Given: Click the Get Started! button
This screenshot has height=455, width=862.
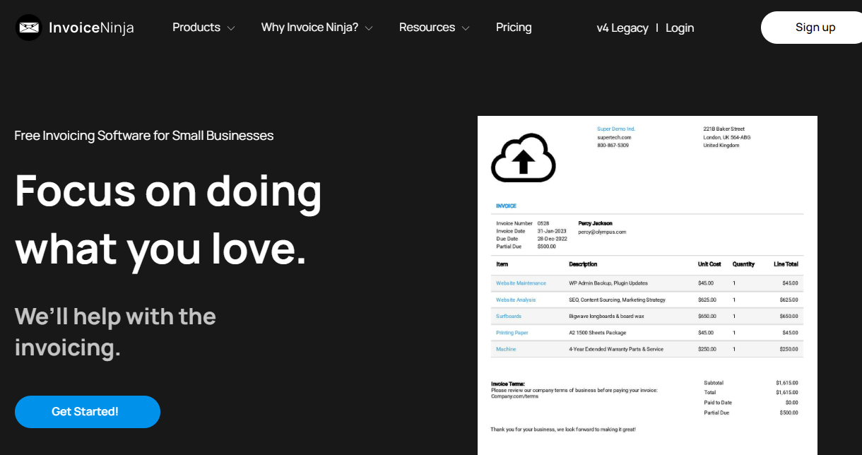Looking at the screenshot, I should [x=88, y=411].
